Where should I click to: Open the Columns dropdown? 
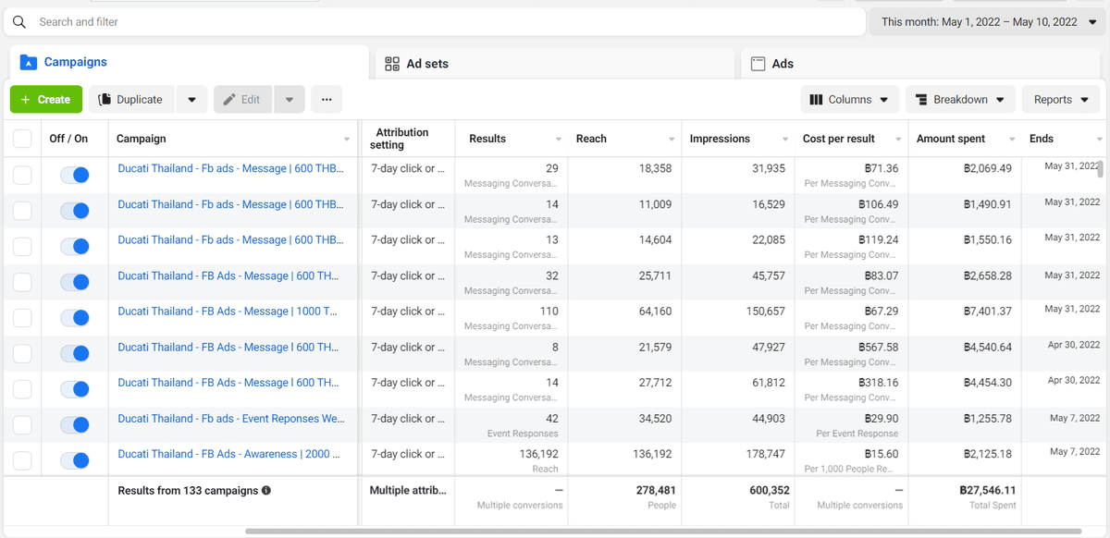[x=849, y=100]
